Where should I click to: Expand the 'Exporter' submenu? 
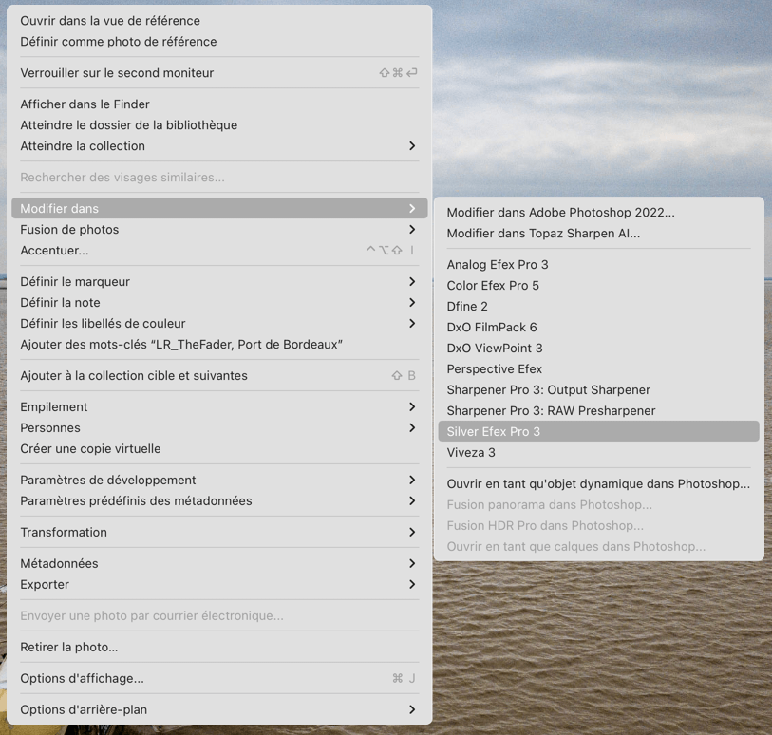[x=219, y=584]
